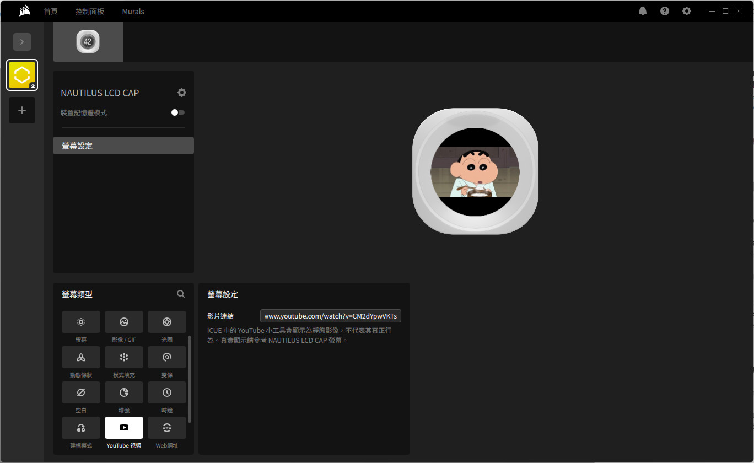
Task: Open iCUE settings gear in title bar
Action: pyautogui.click(x=687, y=11)
